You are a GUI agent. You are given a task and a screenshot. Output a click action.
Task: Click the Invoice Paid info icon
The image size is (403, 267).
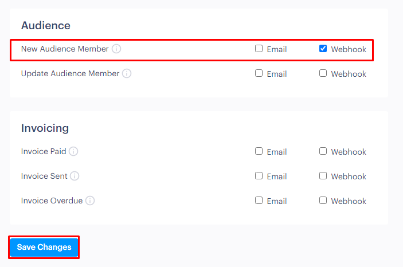[73, 151]
